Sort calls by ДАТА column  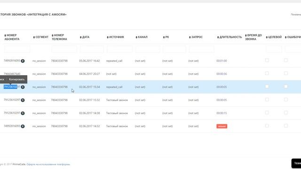point(85,37)
